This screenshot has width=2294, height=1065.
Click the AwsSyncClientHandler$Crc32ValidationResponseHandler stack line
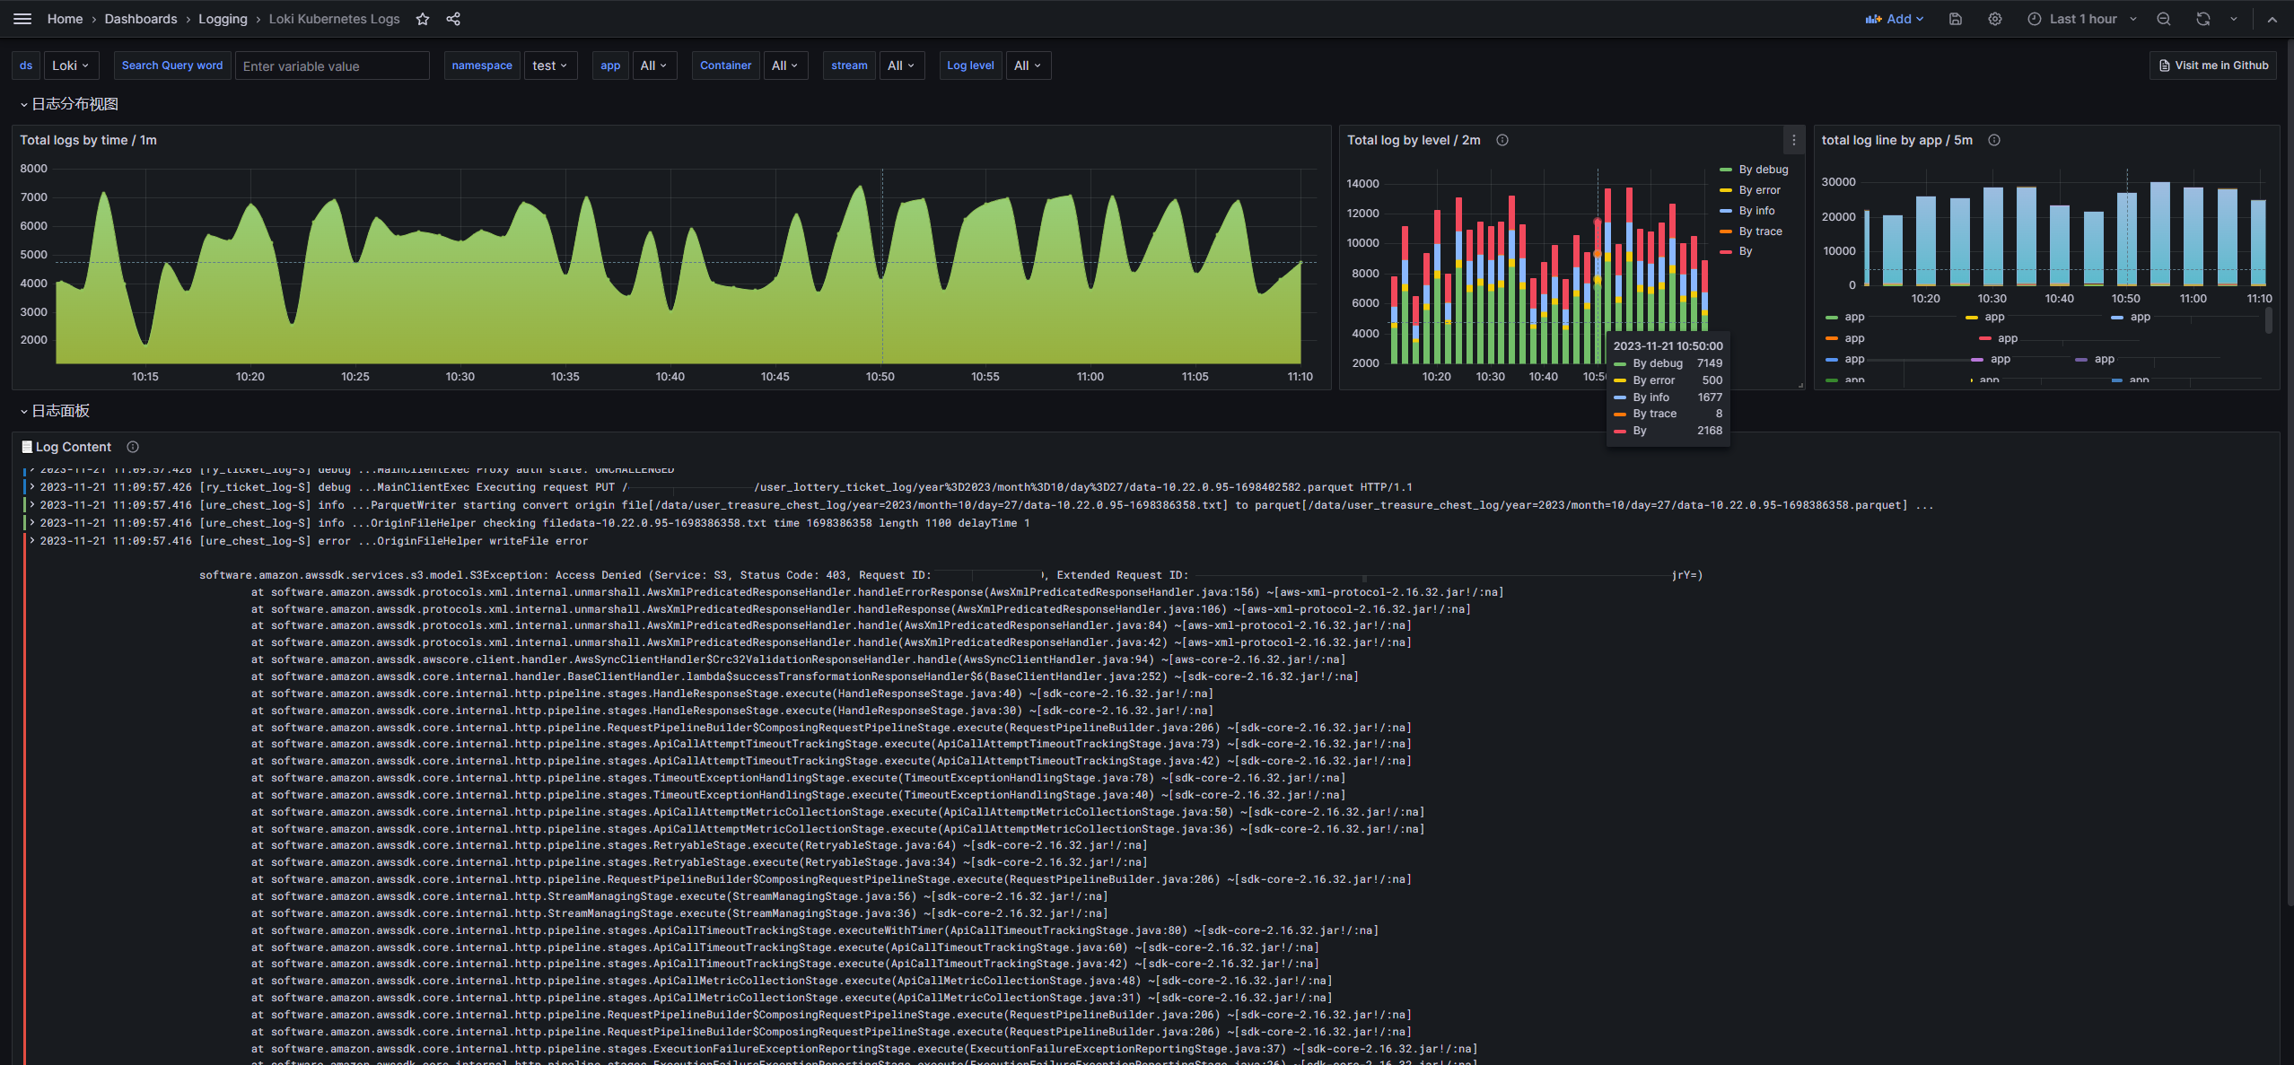click(x=798, y=659)
